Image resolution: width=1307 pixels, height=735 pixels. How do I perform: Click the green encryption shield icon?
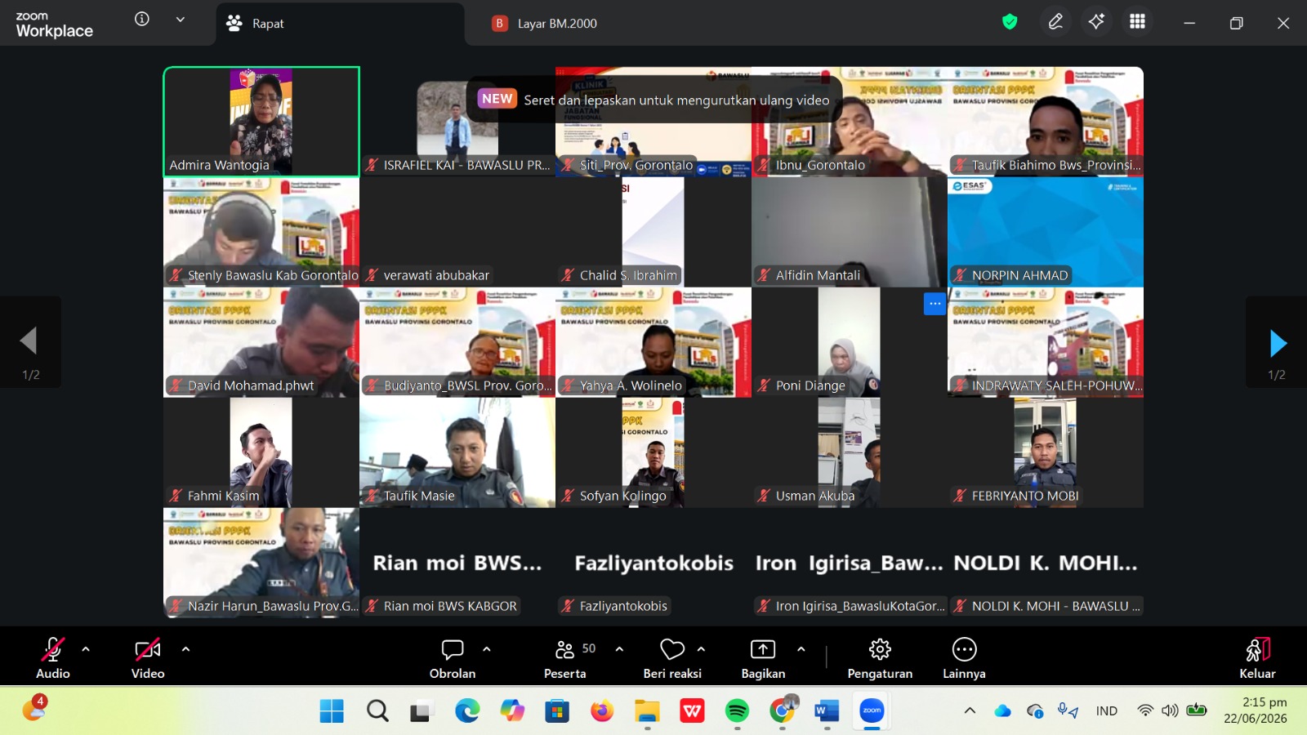click(x=1010, y=22)
